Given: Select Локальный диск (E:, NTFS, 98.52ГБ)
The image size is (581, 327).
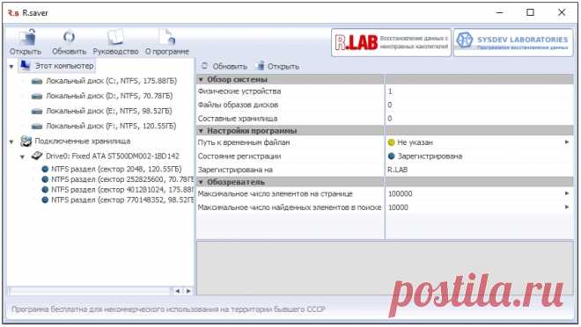Looking at the screenshot, I should click(x=109, y=111).
